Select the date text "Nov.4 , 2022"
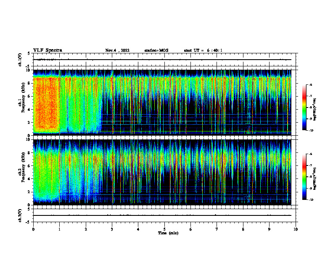The width and height of the screenshot is (333, 257). click(117, 50)
